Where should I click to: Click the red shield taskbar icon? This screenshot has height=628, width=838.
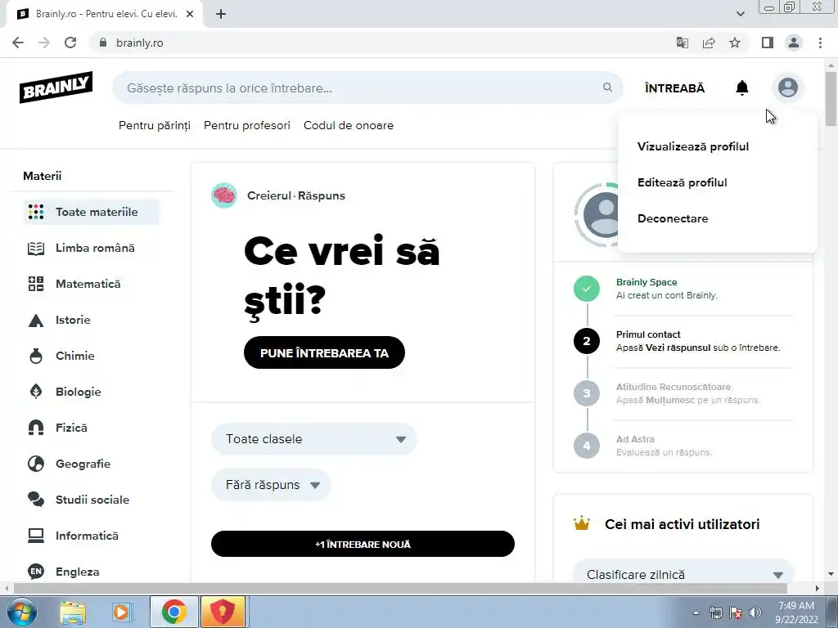(x=223, y=612)
